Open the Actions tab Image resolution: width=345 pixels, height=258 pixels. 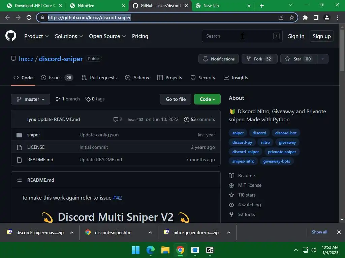137,78
